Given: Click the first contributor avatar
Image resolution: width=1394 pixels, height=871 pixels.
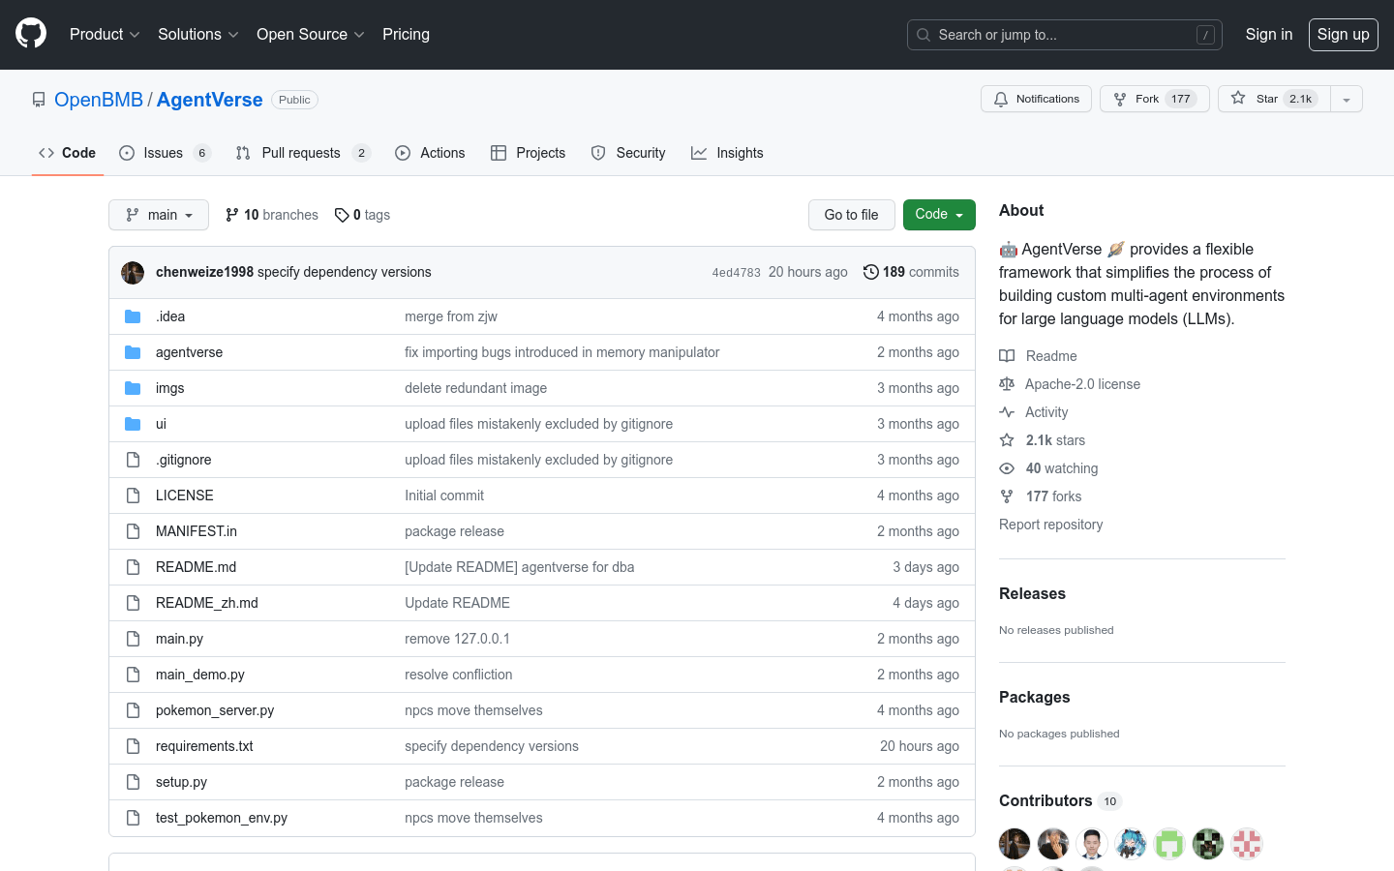Looking at the screenshot, I should (x=1015, y=844).
